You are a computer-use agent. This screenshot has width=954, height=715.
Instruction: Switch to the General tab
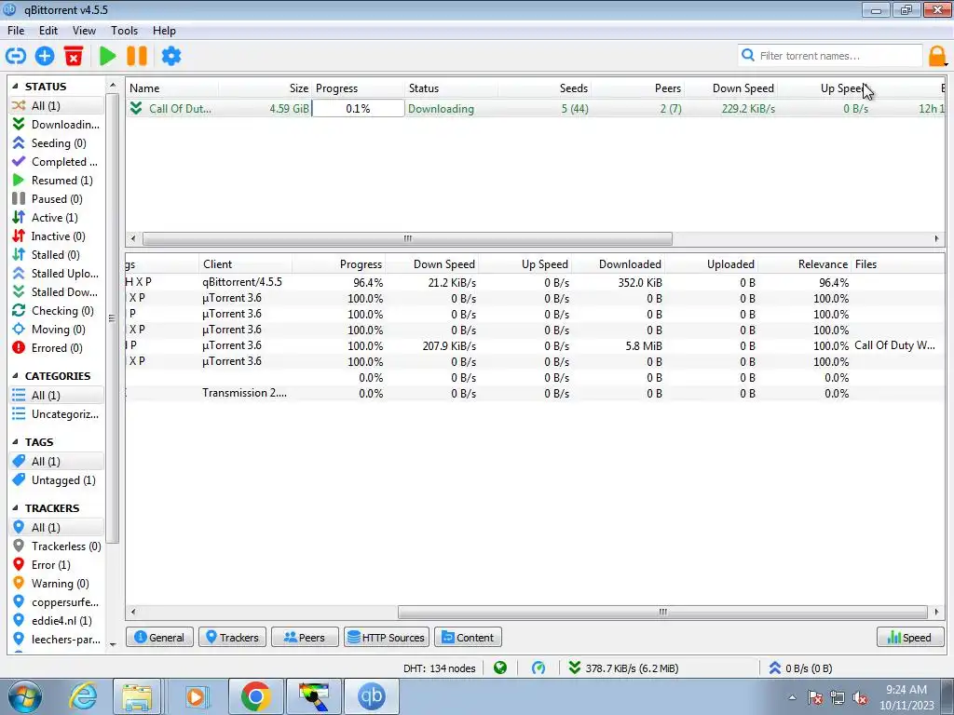pyautogui.click(x=159, y=637)
